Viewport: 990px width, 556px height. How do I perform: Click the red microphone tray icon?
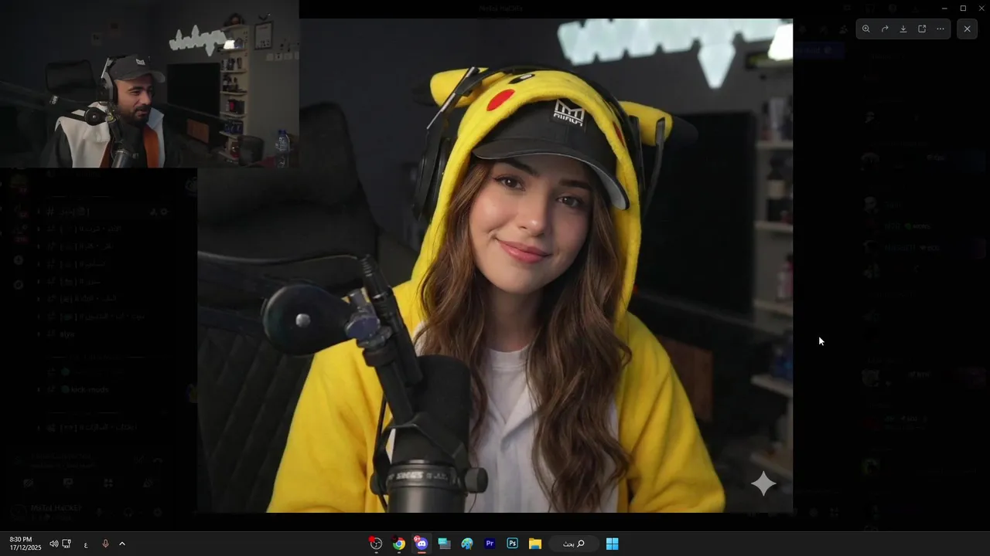tap(105, 544)
